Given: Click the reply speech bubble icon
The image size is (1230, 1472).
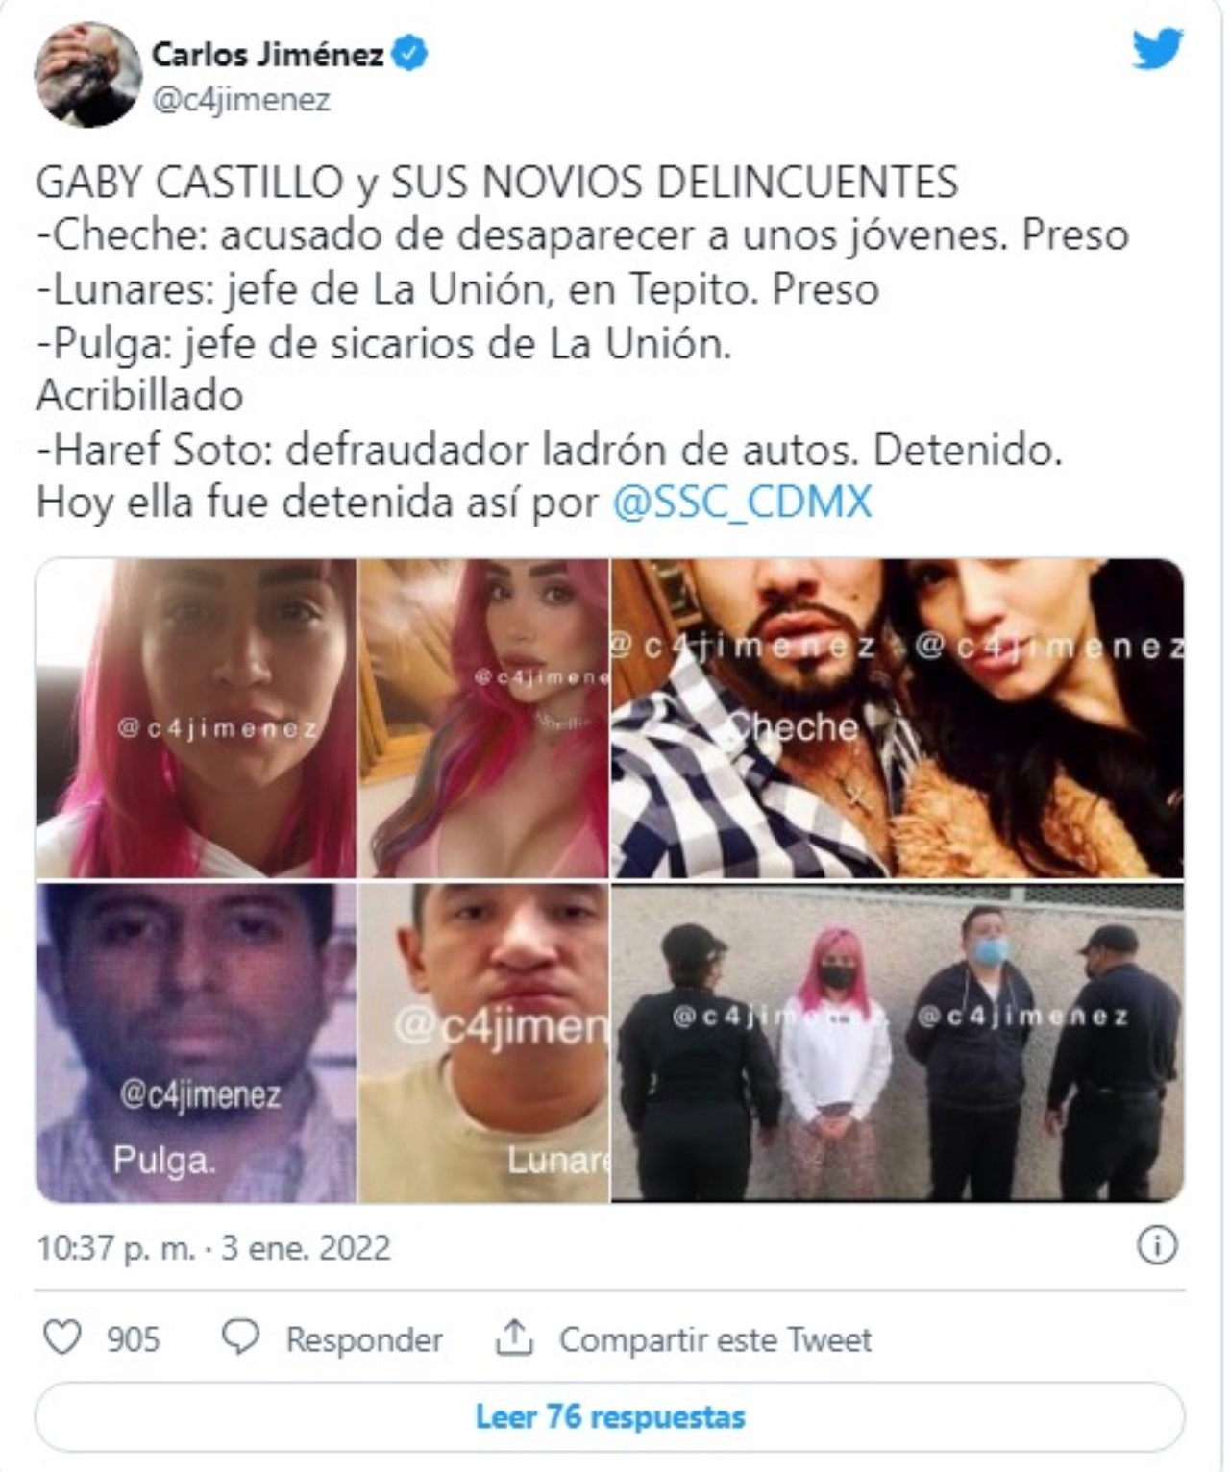Looking at the screenshot, I should click(240, 1337).
